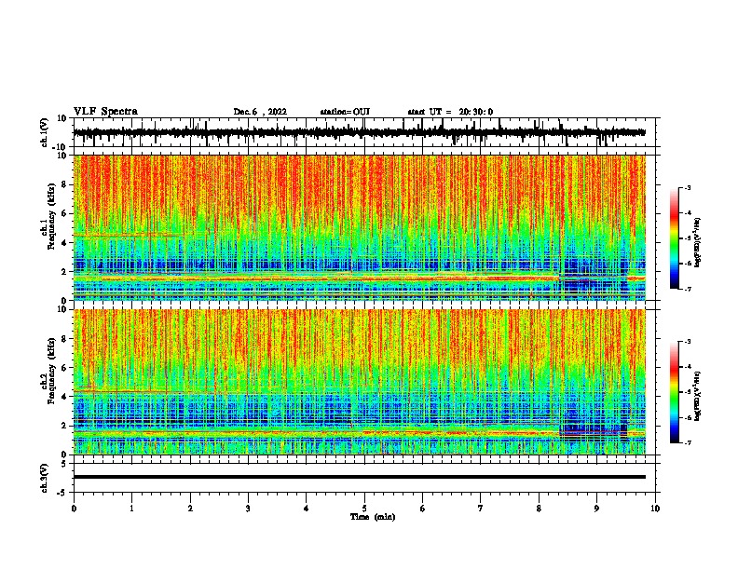Click the "10" minute tick on time axis

655,508
